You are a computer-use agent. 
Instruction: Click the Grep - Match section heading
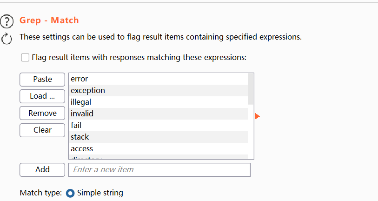49,20
